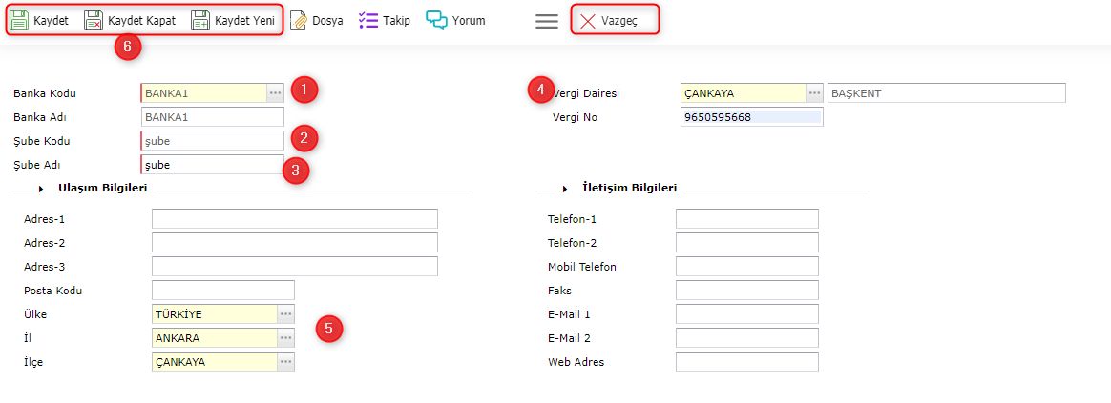The width and height of the screenshot is (1111, 403).
Task: Click the Kaydet Yeni toolbar icon
Action: pyautogui.click(x=200, y=20)
